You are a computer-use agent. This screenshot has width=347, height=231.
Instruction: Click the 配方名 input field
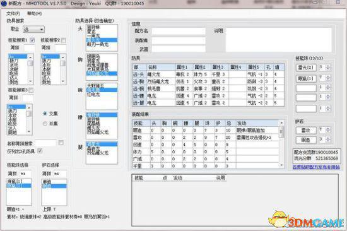179,31
